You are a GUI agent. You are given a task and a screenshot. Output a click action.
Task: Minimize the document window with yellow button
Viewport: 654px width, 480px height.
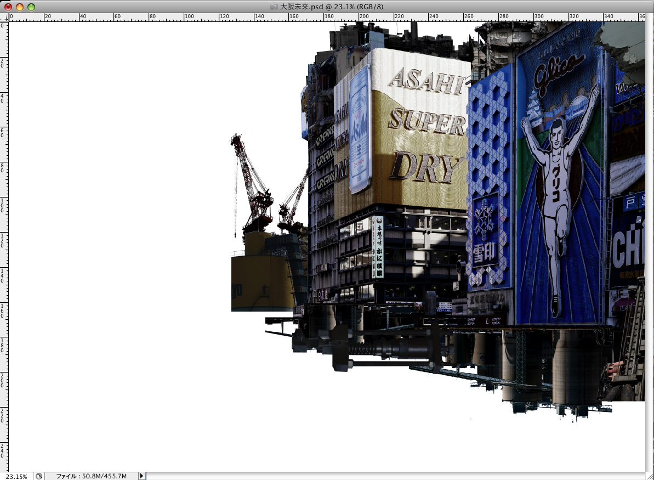point(20,7)
